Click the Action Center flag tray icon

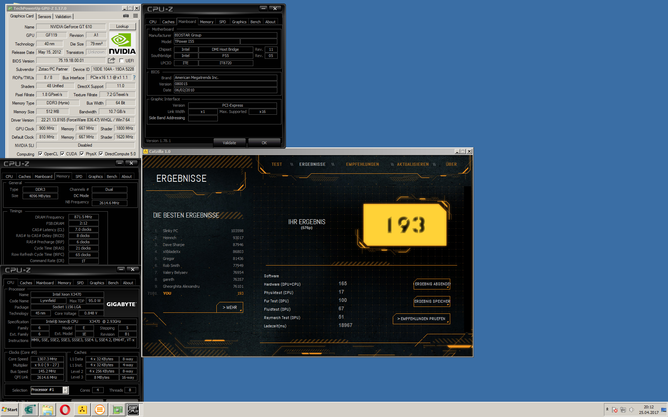pos(615,410)
